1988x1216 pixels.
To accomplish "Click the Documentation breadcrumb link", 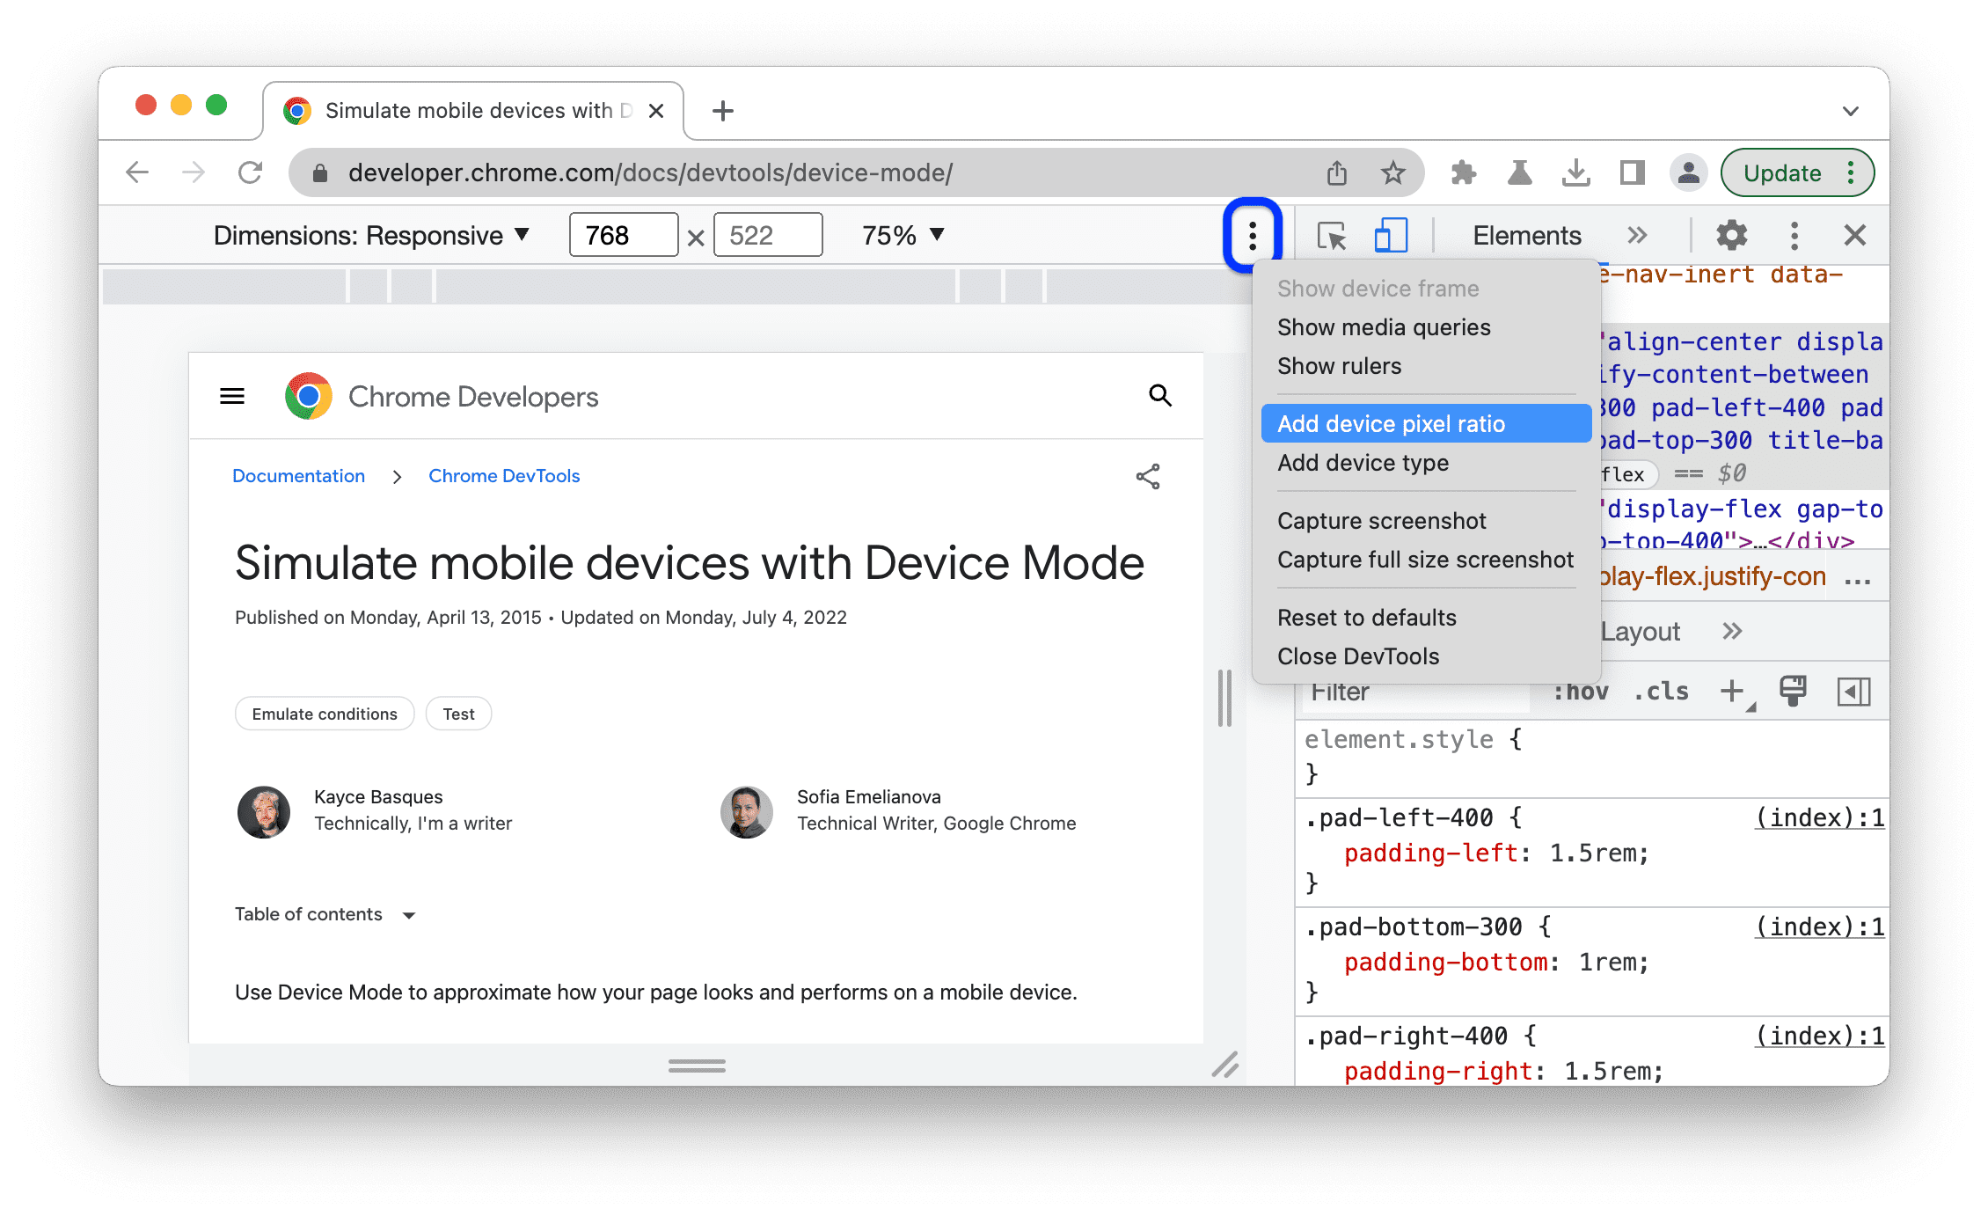I will pyautogui.click(x=298, y=476).
